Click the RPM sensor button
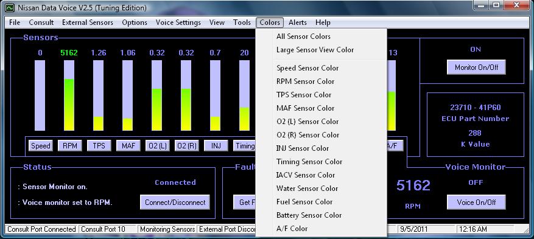Screen dimensions: 534x239 [x=70, y=146]
